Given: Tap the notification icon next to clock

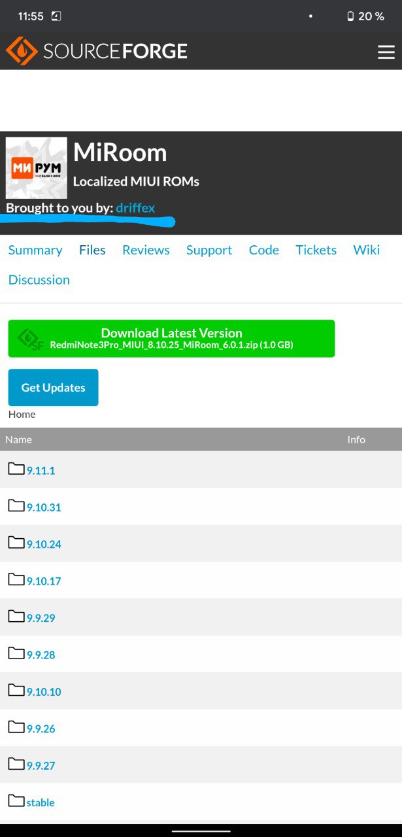Looking at the screenshot, I should tap(56, 16).
